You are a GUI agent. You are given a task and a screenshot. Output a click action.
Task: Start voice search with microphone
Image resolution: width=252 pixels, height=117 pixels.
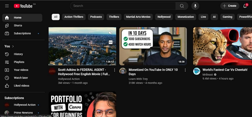(195, 6)
